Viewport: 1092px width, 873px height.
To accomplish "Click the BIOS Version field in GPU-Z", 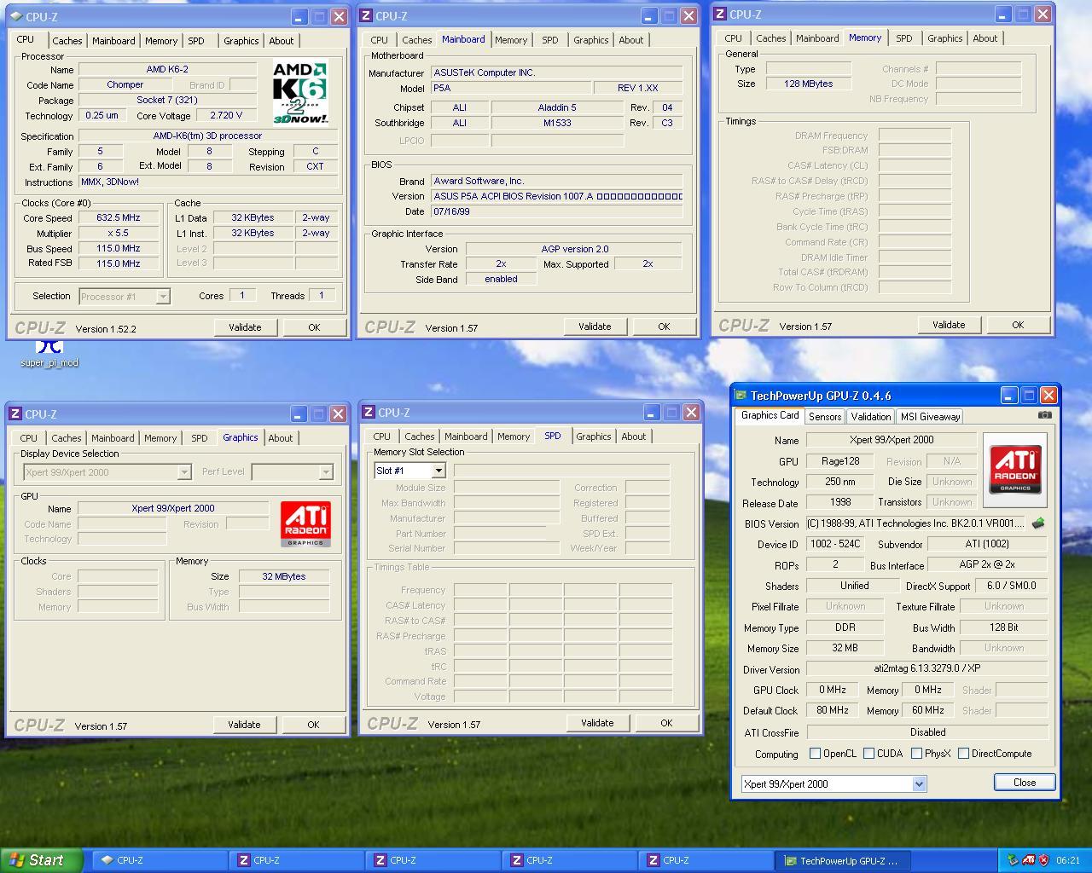I will (x=916, y=523).
